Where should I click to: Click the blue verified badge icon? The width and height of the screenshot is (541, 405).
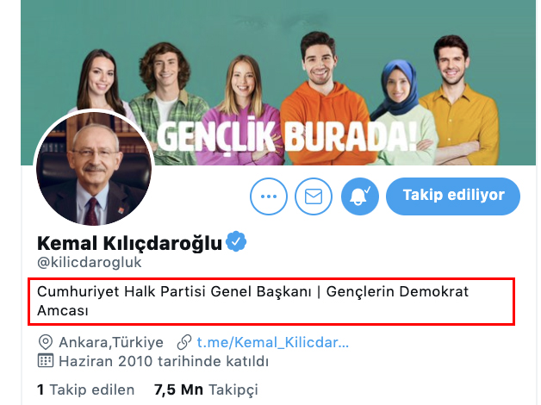point(236,241)
